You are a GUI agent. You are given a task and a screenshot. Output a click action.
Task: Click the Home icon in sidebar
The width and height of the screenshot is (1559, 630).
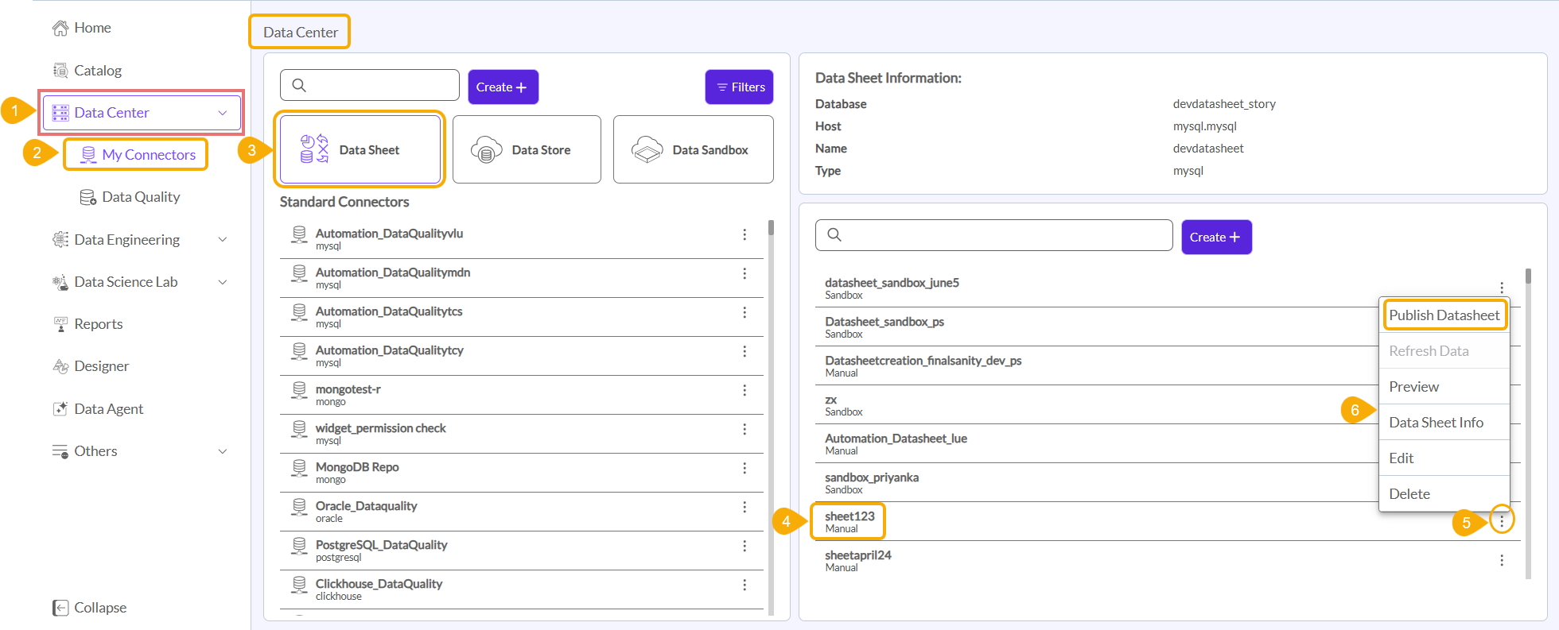pyautogui.click(x=60, y=29)
